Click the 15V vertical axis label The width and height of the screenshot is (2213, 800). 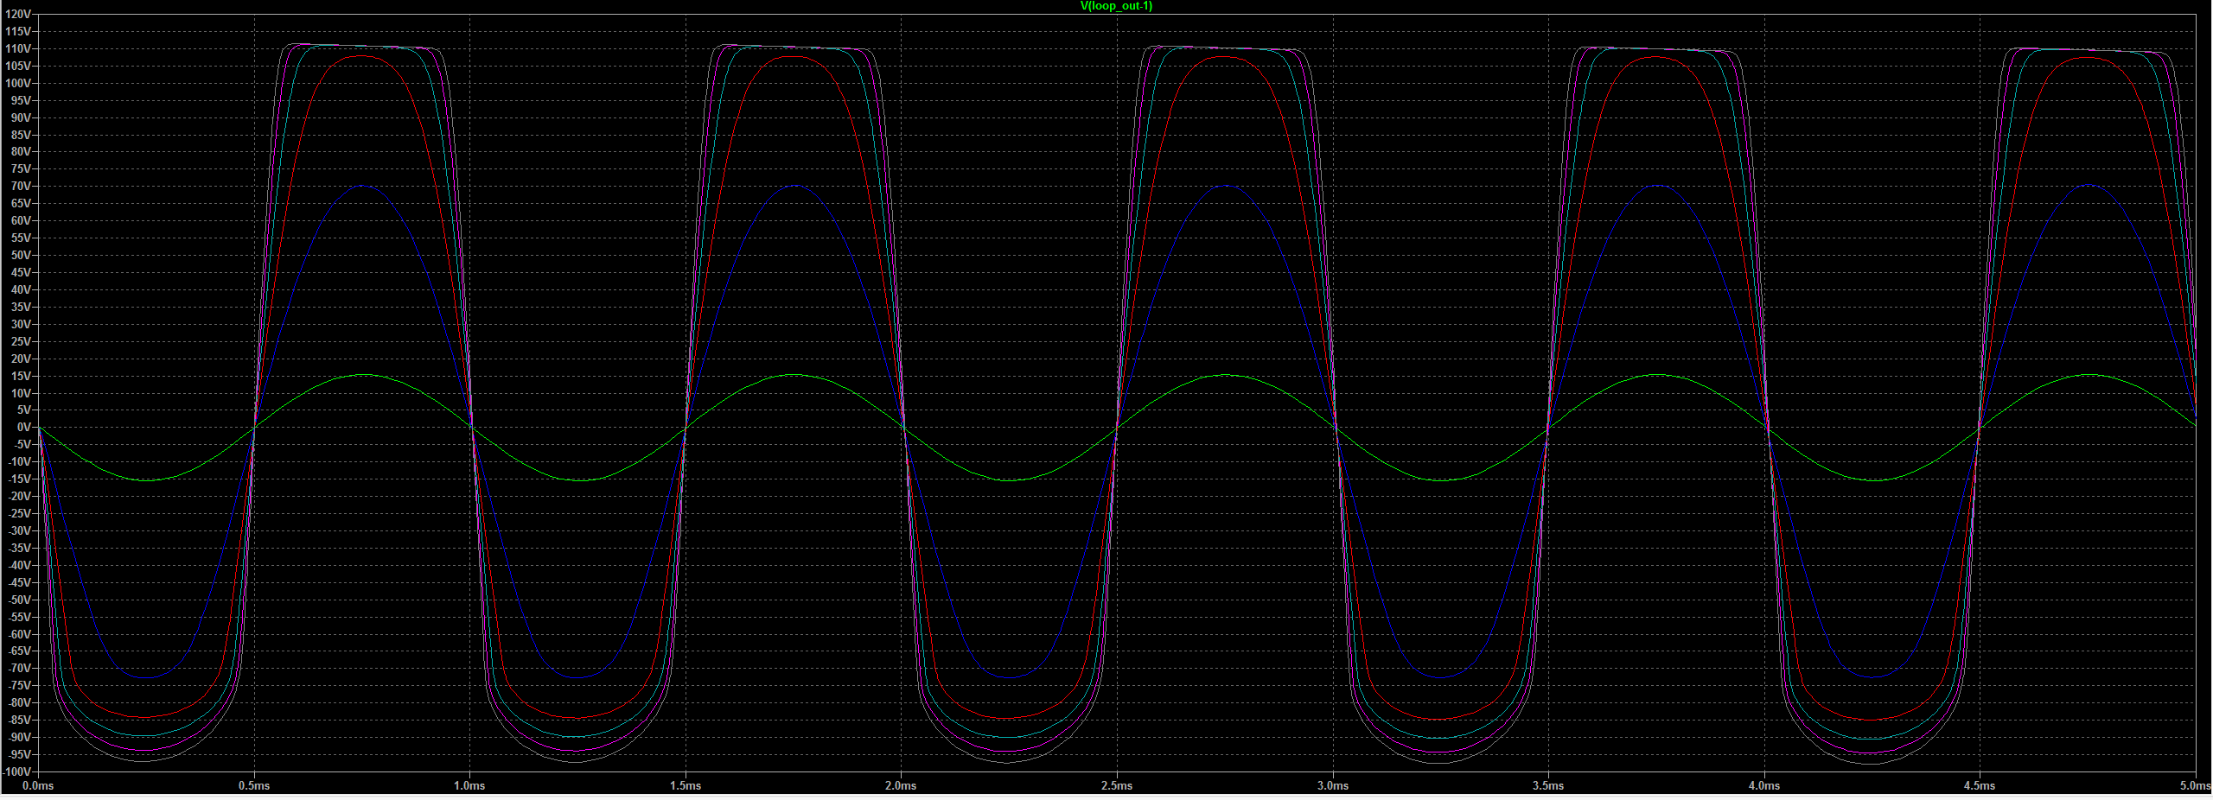pos(21,376)
